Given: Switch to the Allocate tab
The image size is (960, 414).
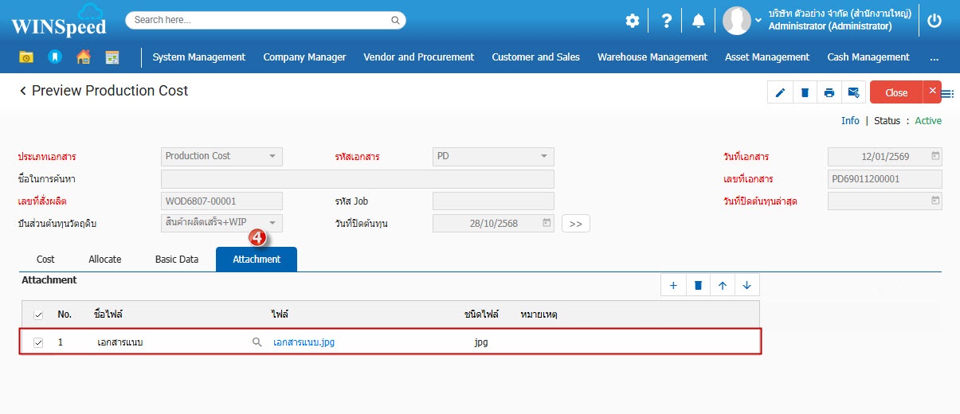Looking at the screenshot, I should [x=104, y=260].
